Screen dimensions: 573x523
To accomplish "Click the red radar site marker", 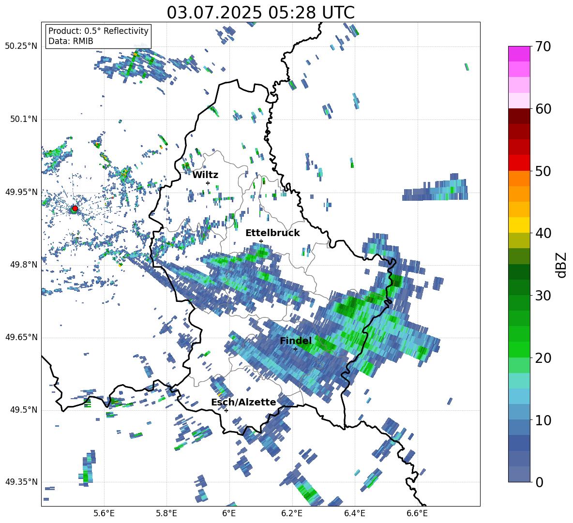I will point(75,209).
